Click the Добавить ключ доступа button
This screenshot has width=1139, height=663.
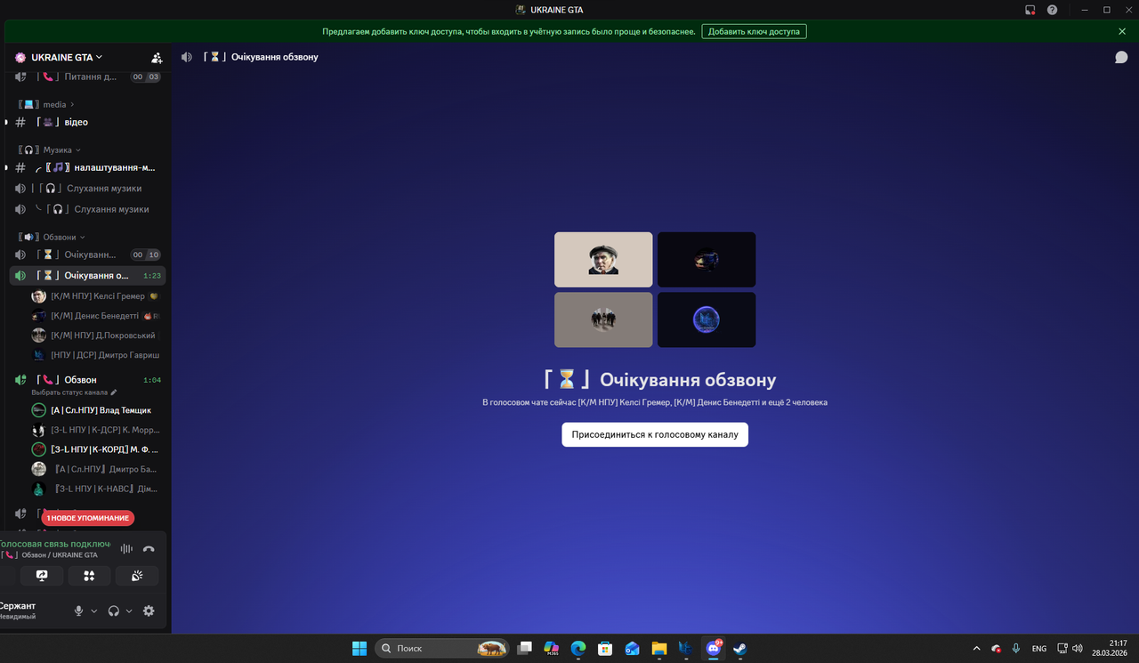coord(754,31)
